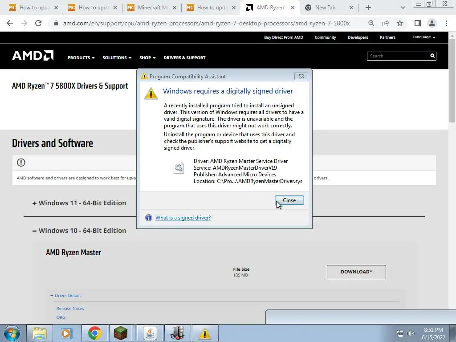Open the Windows Start button
456x342 pixels.
[x=12, y=333]
